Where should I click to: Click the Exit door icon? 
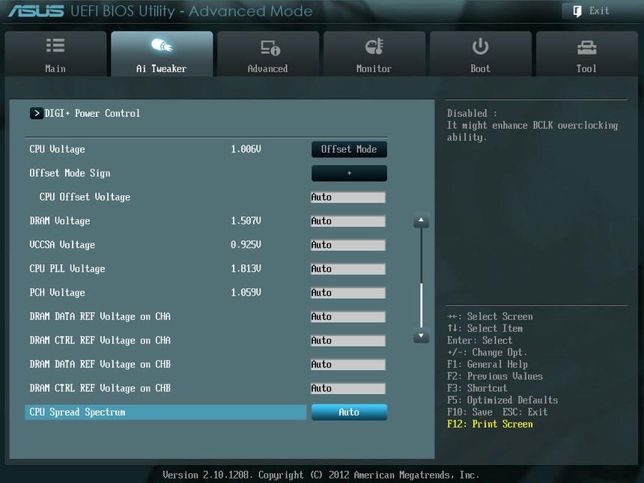click(x=577, y=11)
